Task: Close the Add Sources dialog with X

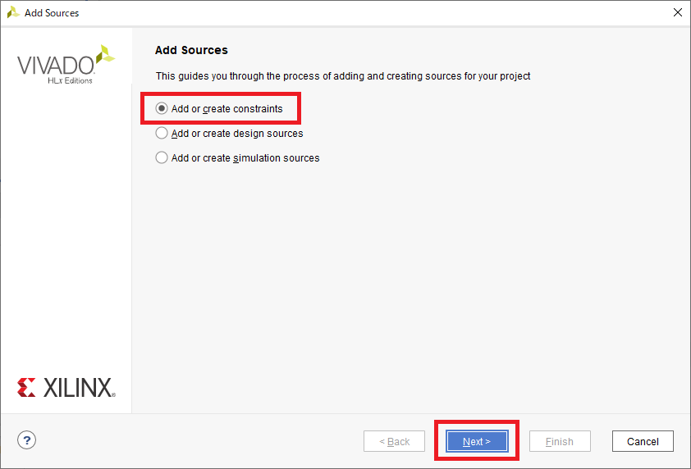Action: [x=677, y=12]
